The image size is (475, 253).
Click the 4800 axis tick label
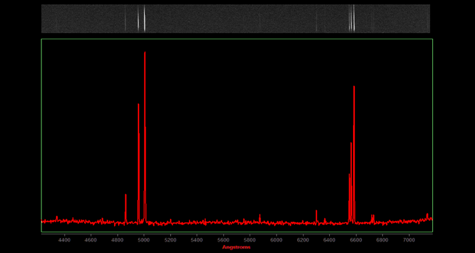click(118, 240)
